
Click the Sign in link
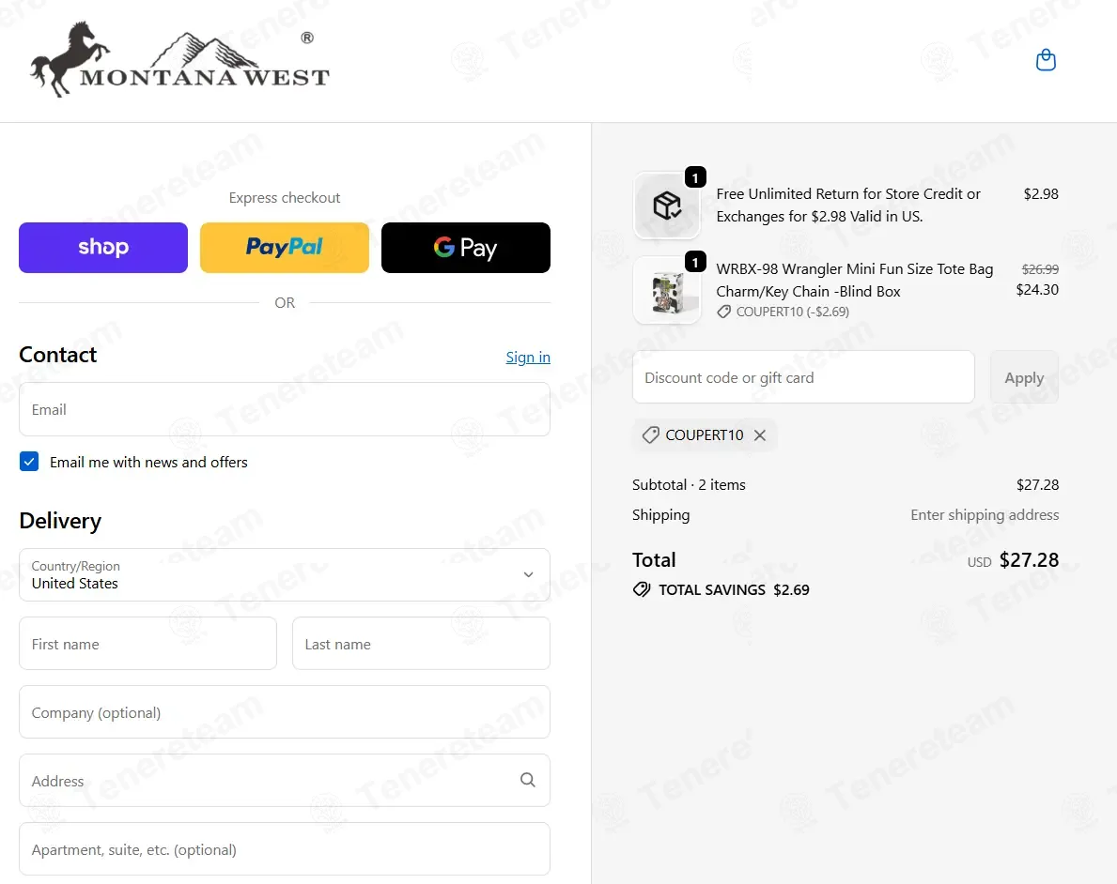click(528, 358)
